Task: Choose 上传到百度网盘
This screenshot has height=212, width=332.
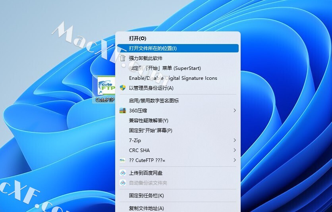Action: (178, 173)
